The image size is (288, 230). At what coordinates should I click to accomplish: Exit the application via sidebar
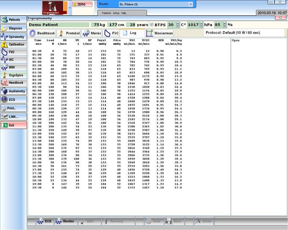[13, 125]
